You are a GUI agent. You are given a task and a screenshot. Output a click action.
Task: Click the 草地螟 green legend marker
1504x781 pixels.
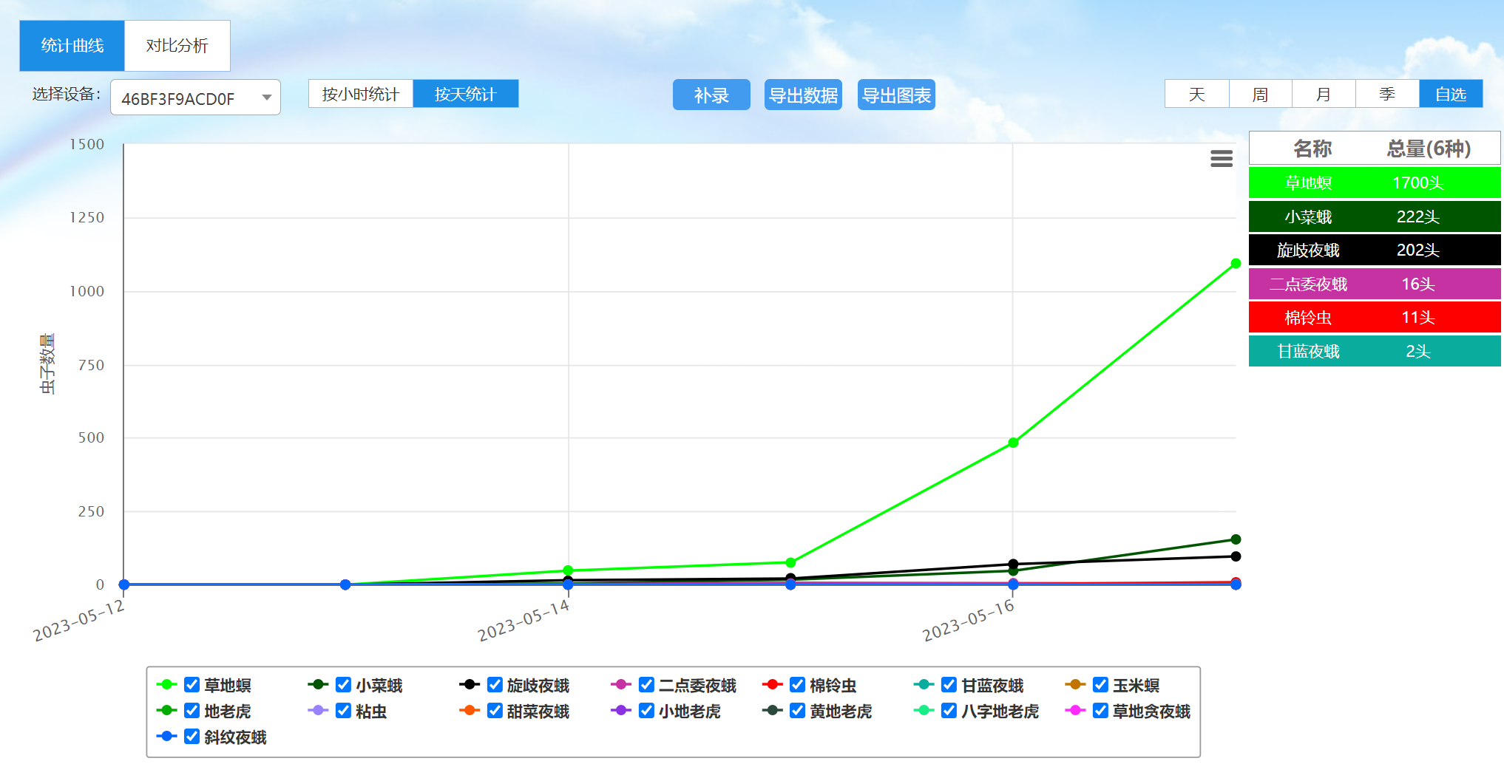166,685
